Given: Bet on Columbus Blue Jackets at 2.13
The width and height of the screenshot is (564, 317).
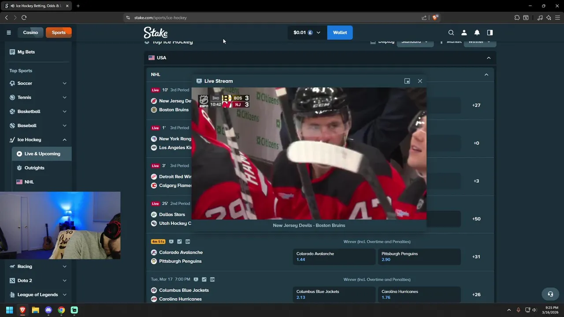Looking at the screenshot, I should pos(334,295).
